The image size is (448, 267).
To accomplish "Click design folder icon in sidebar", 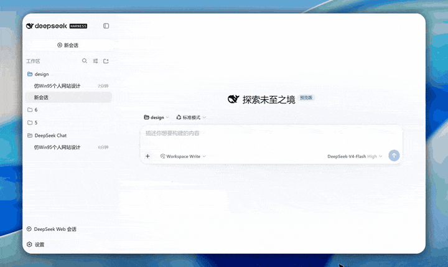I will click(30, 74).
